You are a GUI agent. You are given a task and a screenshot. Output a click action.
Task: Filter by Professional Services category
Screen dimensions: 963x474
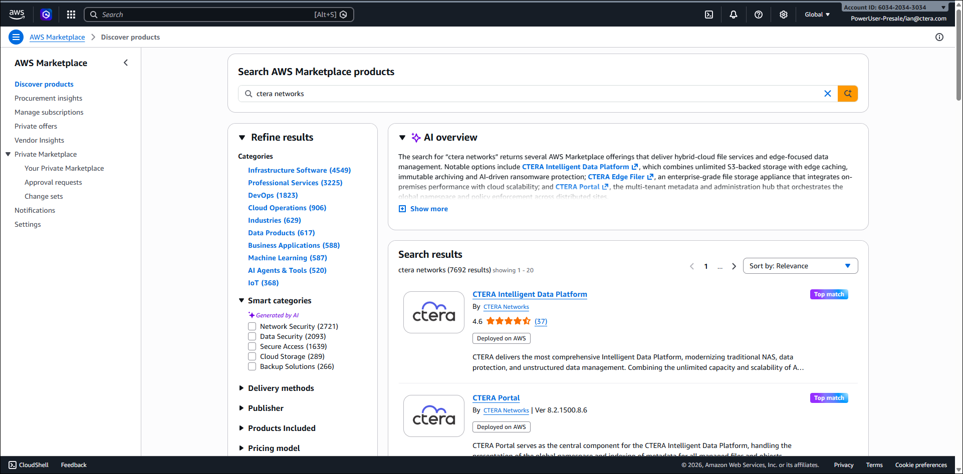click(x=295, y=183)
